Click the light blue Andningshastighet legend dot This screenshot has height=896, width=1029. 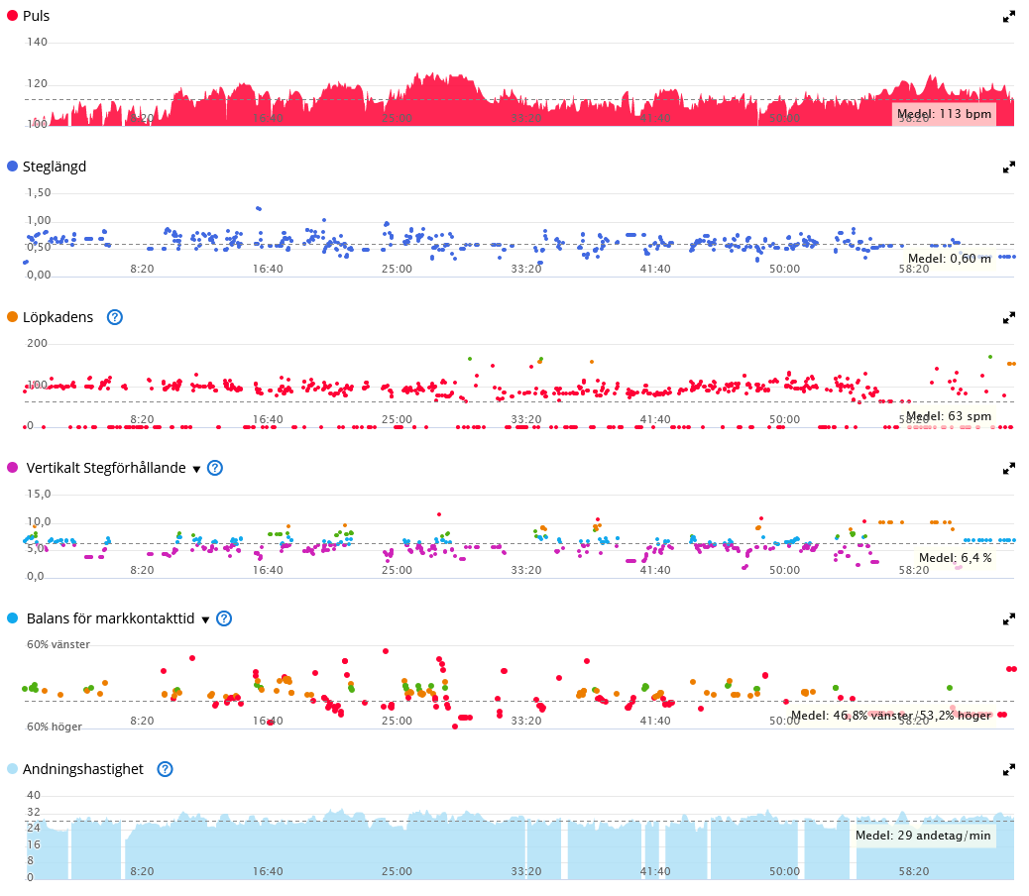pos(12,769)
